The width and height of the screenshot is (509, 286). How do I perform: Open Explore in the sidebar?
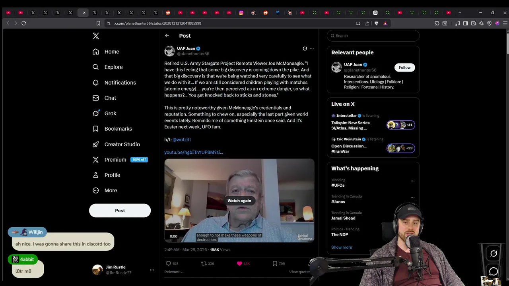107,67
